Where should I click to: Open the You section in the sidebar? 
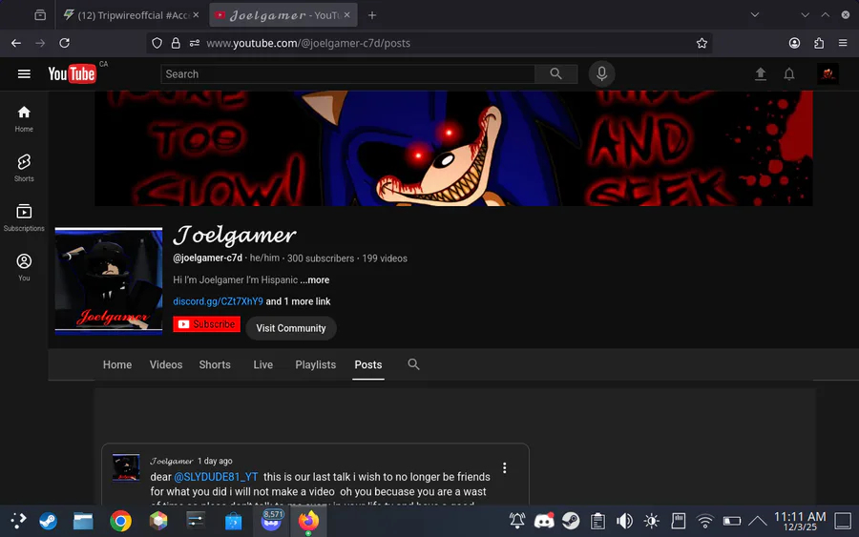tap(24, 267)
